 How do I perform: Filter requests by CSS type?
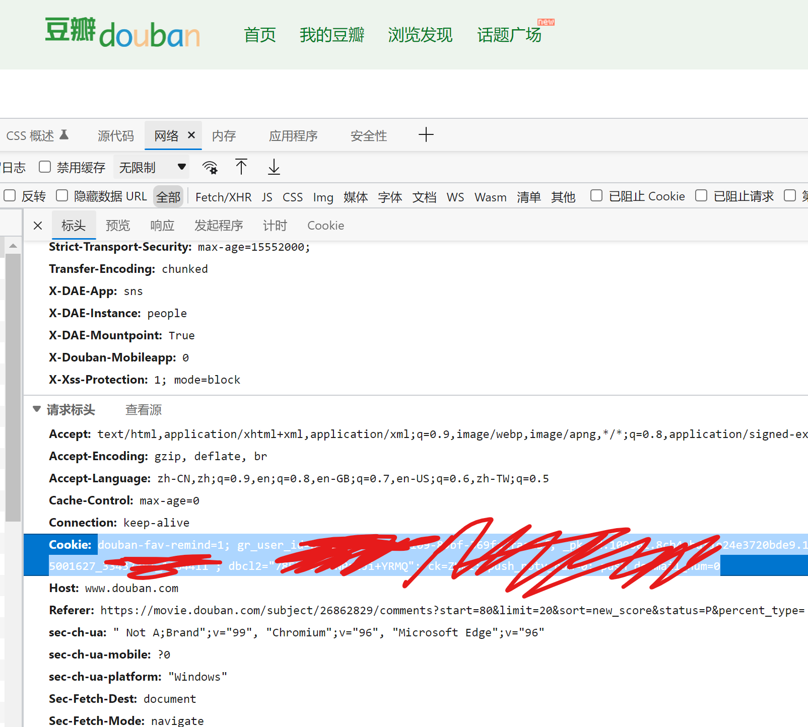click(x=293, y=197)
